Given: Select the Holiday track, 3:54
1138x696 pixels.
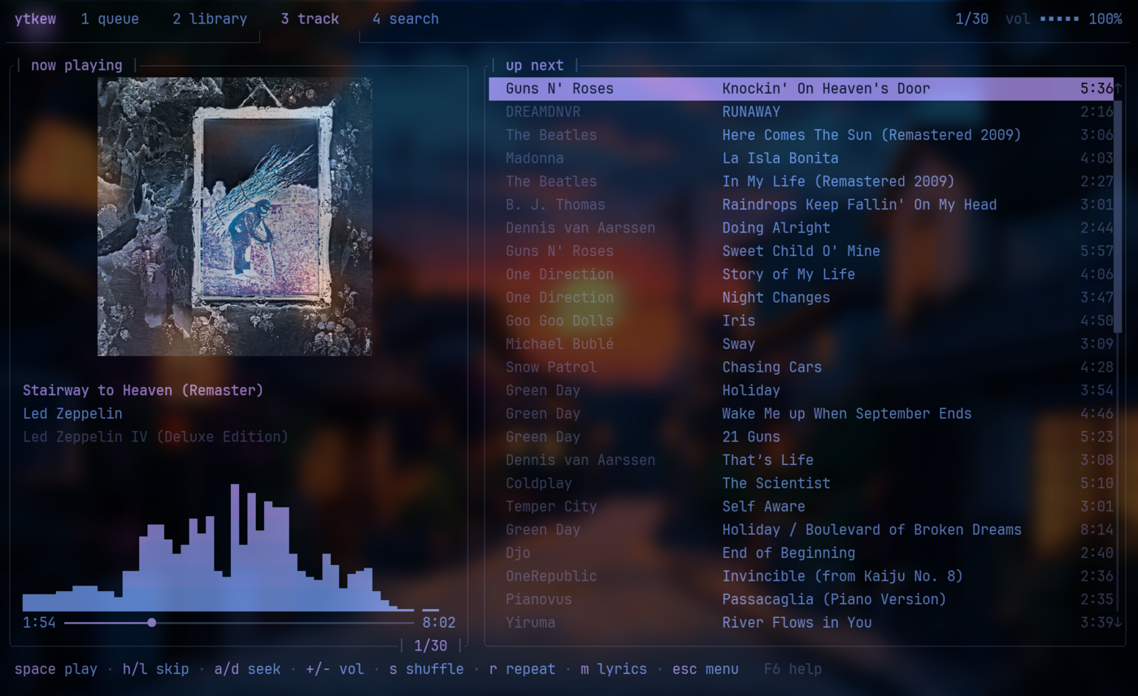Looking at the screenshot, I should [801, 390].
